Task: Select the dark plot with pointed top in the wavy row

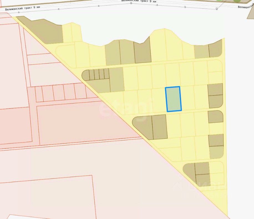Action: [143, 51]
